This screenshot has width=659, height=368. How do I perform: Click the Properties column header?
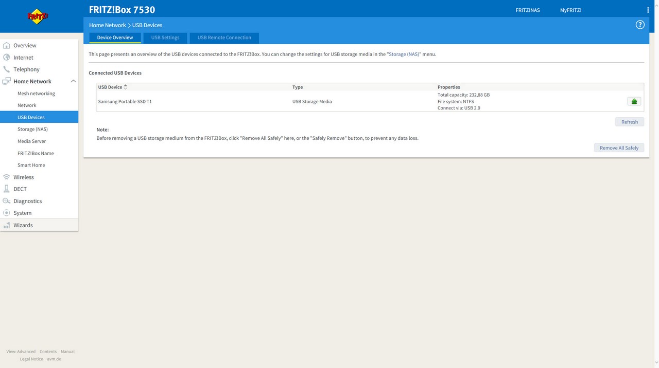(x=449, y=87)
